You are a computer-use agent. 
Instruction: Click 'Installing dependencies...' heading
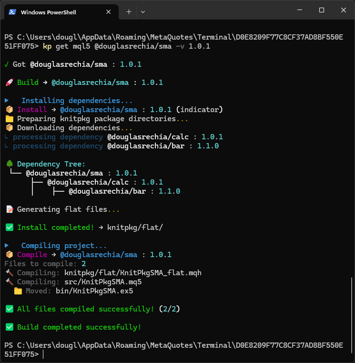[x=77, y=101]
